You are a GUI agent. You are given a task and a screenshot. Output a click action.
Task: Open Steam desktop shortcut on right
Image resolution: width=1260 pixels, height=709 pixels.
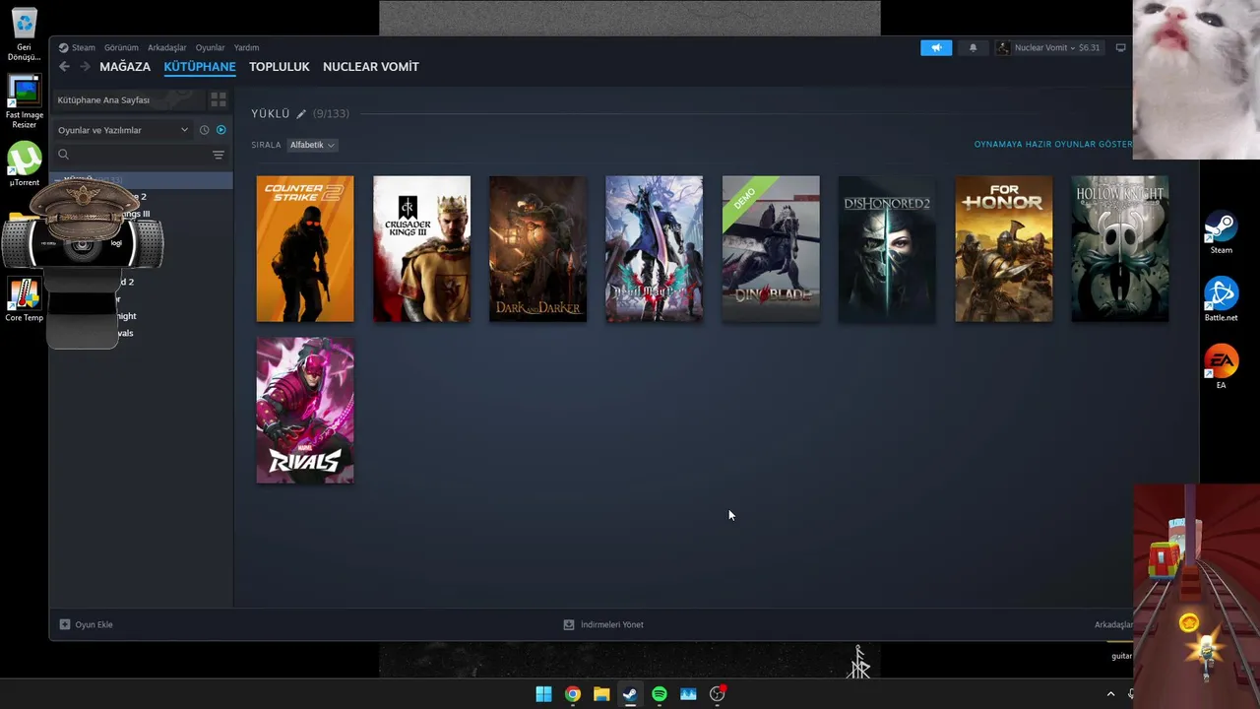pyautogui.click(x=1221, y=233)
